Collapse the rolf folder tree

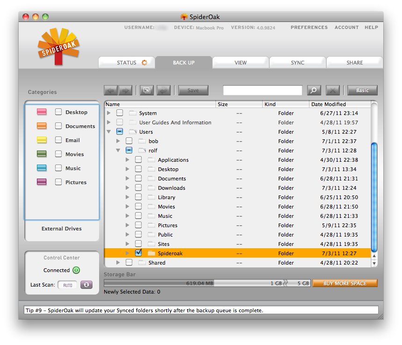point(118,151)
